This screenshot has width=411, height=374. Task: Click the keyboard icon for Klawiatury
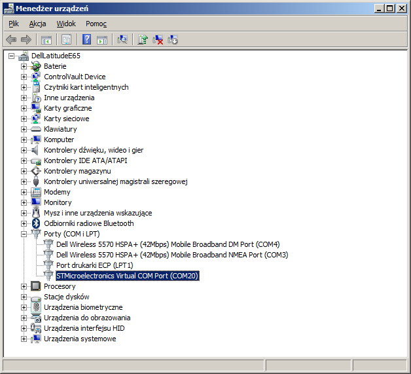pos(36,129)
